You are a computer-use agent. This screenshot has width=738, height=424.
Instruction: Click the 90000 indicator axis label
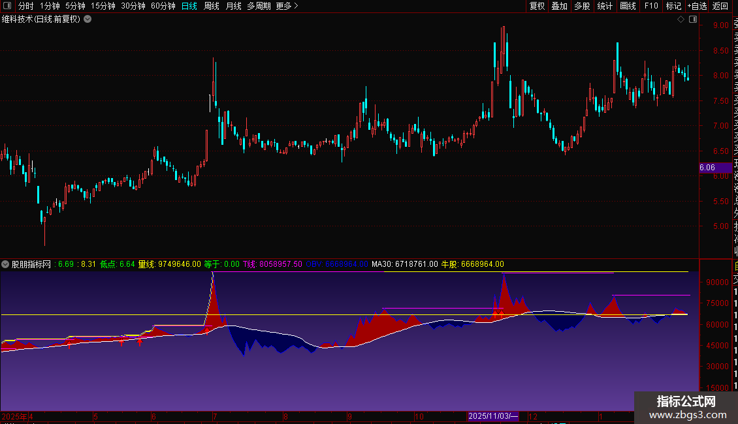click(717, 282)
